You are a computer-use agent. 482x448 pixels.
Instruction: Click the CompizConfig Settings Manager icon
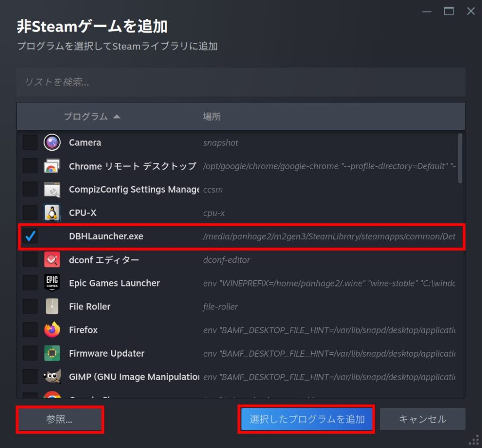pyautogui.click(x=52, y=189)
